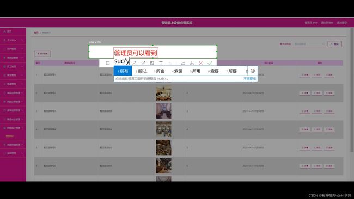The width and height of the screenshot is (354, 199).
Task: Open the restaurant photo thumbnail in row 4
Action: (163, 129)
